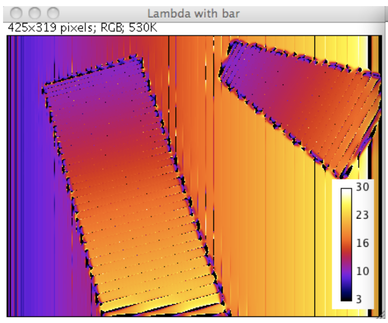The image size is (388, 323).
Task: Click the purple band at image left edge
Action: 26,178
